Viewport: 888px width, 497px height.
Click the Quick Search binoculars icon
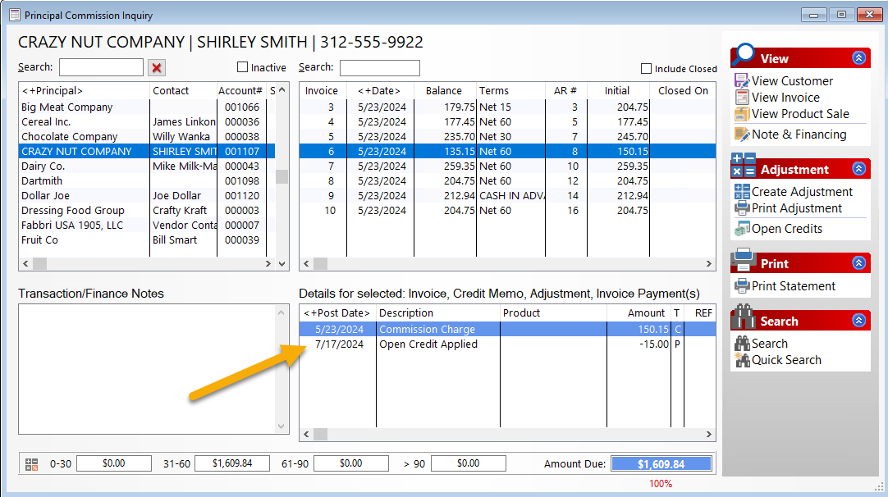742,359
